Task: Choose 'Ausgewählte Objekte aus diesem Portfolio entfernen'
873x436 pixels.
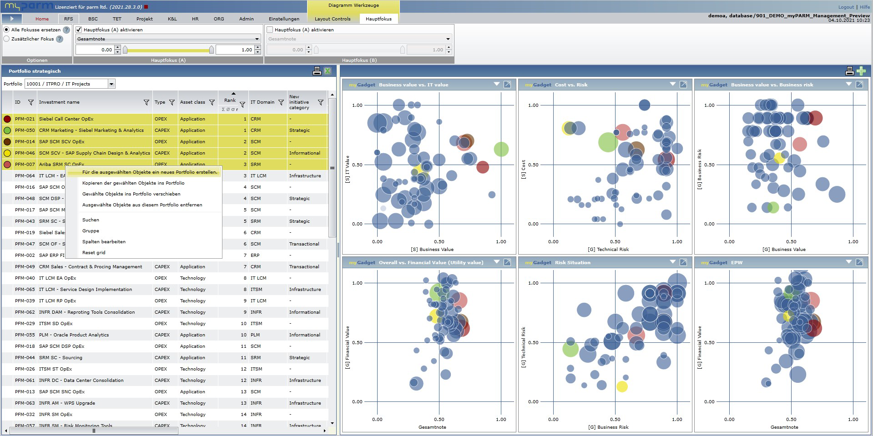Action: [144, 205]
